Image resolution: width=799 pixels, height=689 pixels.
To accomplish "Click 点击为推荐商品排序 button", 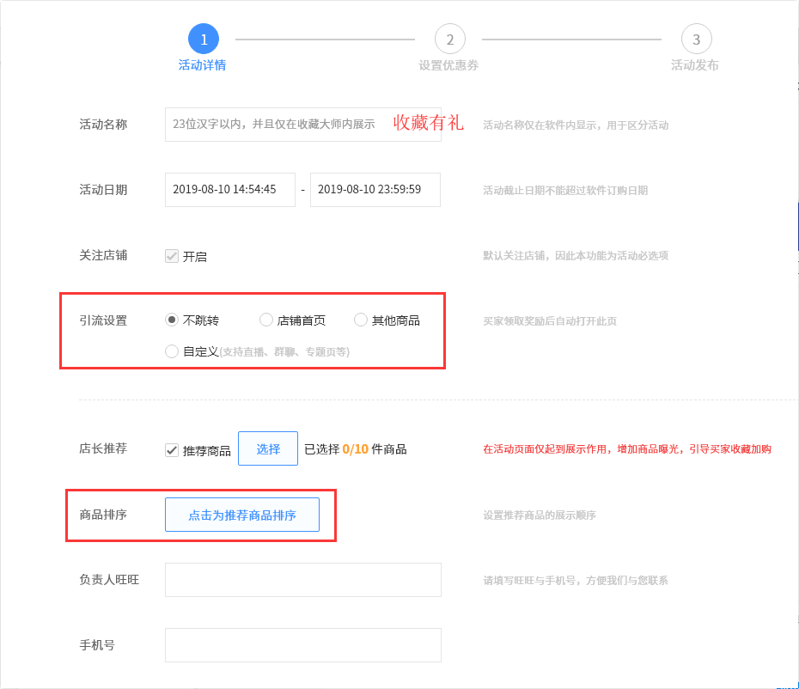I will click(242, 515).
